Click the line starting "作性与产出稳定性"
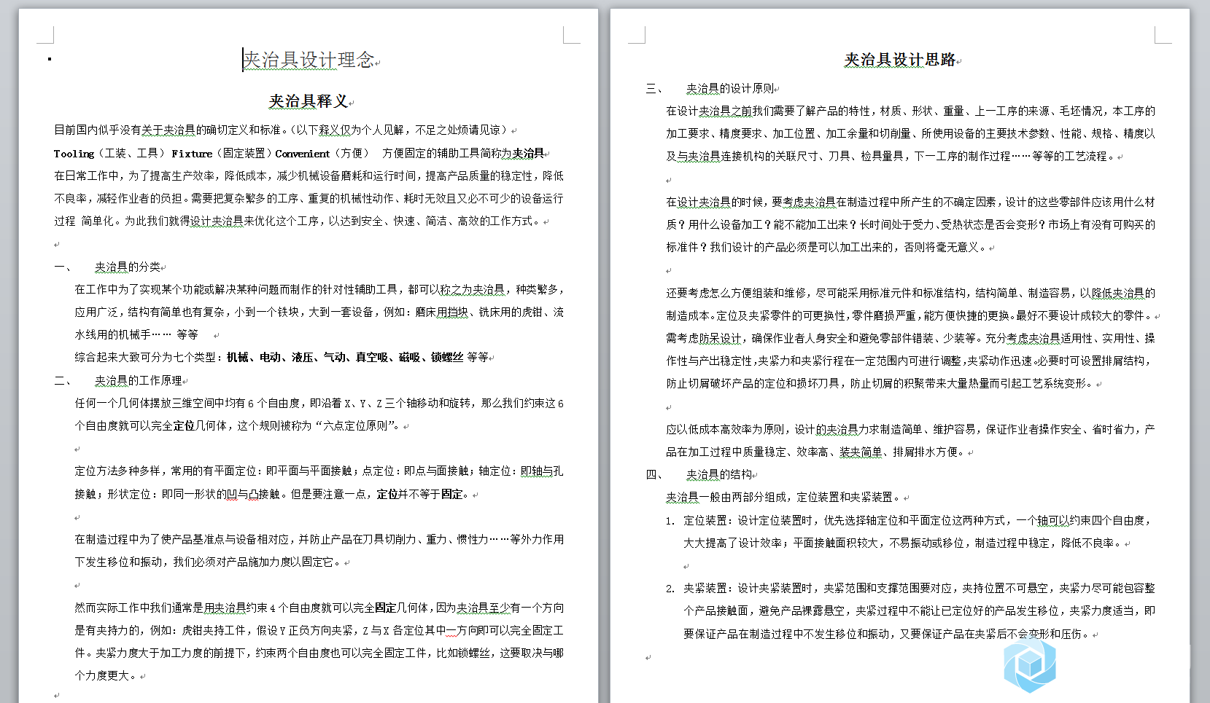1210x703 pixels. [x=910, y=361]
